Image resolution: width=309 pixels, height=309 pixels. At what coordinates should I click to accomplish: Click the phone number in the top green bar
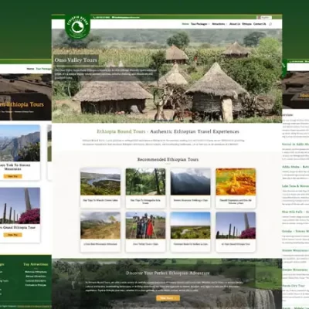103,17
